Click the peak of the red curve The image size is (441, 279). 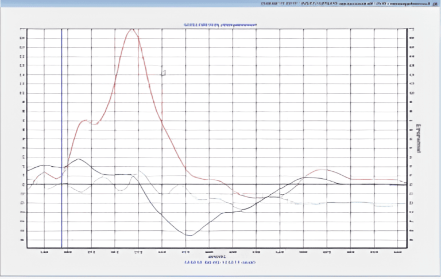[133, 29]
